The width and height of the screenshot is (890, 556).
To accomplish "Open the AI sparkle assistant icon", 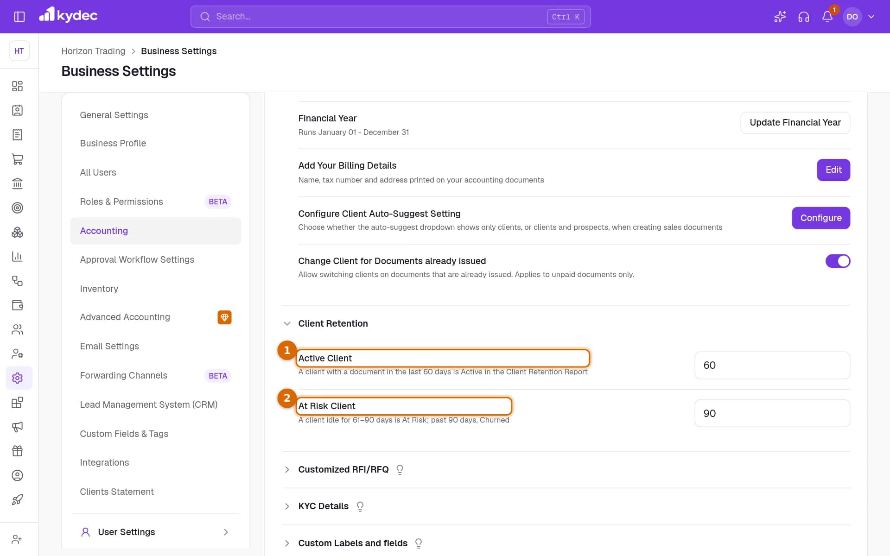I will tap(780, 17).
